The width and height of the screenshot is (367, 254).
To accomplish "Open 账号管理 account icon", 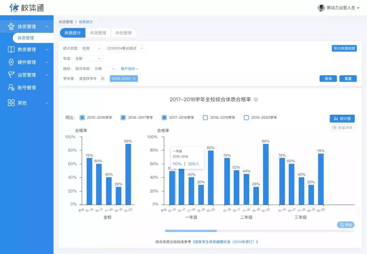I will point(11,87).
